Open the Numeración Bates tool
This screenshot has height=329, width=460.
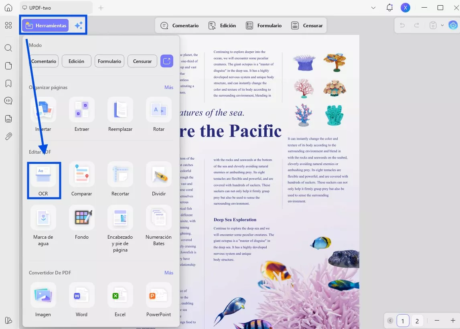[x=159, y=226]
